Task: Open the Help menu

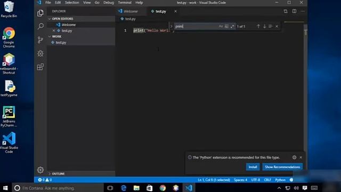Action: [139, 3]
